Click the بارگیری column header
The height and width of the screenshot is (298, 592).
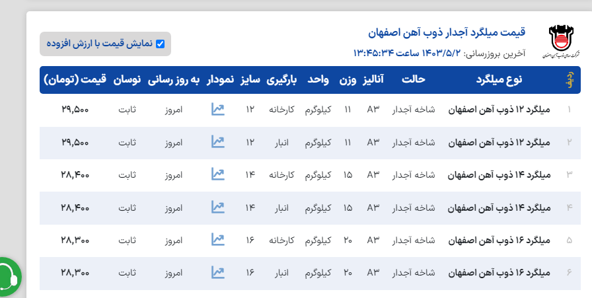pyautogui.click(x=282, y=80)
